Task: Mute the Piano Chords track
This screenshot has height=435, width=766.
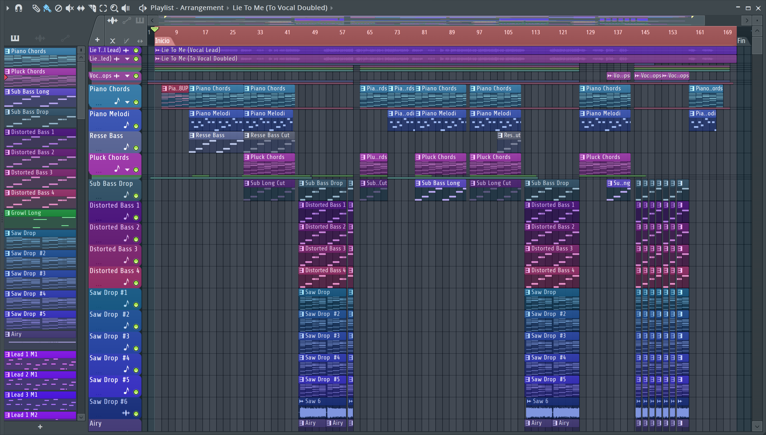Action: pyautogui.click(x=136, y=102)
